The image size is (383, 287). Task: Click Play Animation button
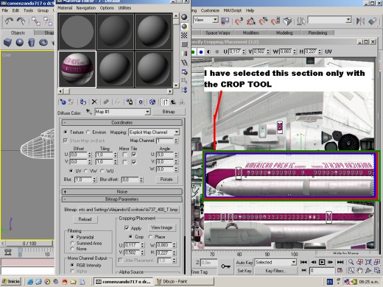(322, 262)
